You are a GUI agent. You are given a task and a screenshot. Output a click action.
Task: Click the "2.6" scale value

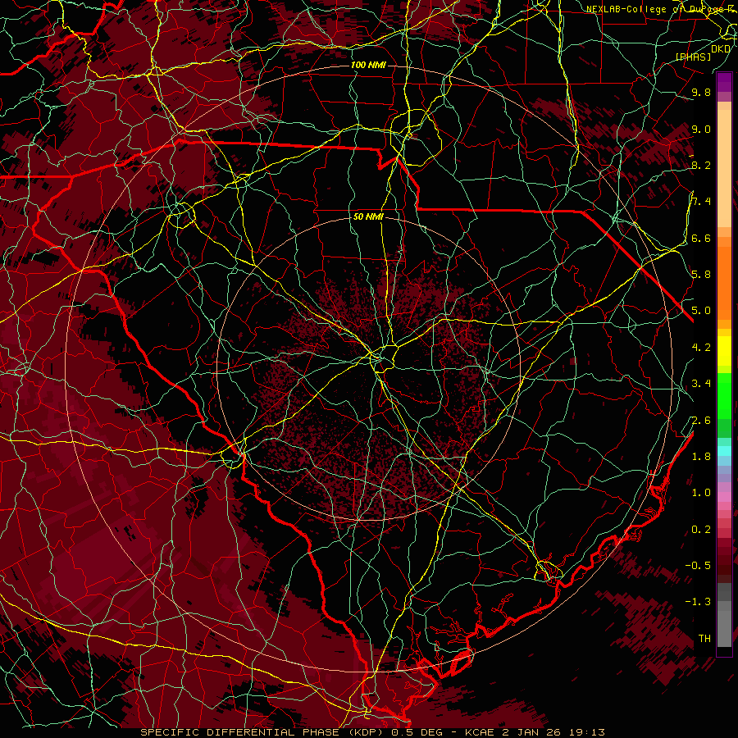[x=701, y=420]
